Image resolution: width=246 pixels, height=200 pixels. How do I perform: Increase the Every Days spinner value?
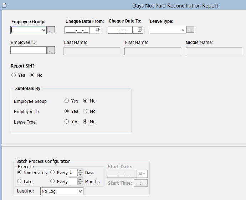(x=80, y=171)
